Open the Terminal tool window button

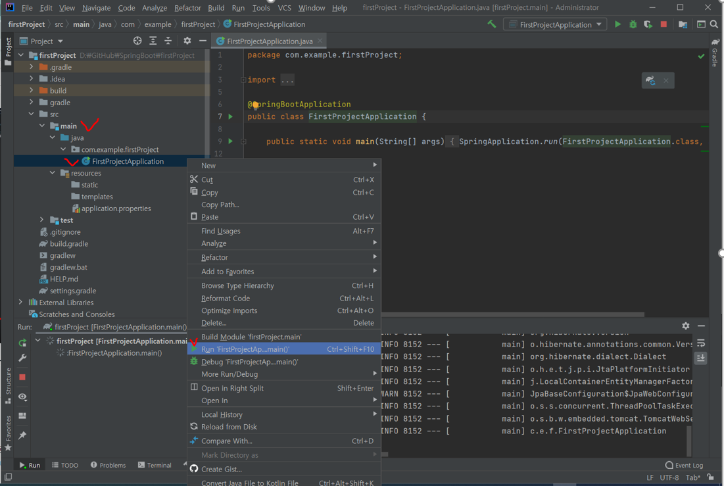pyautogui.click(x=155, y=465)
